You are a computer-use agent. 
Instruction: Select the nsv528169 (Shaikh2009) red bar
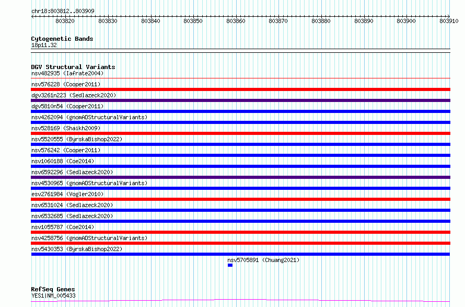click(240, 133)
